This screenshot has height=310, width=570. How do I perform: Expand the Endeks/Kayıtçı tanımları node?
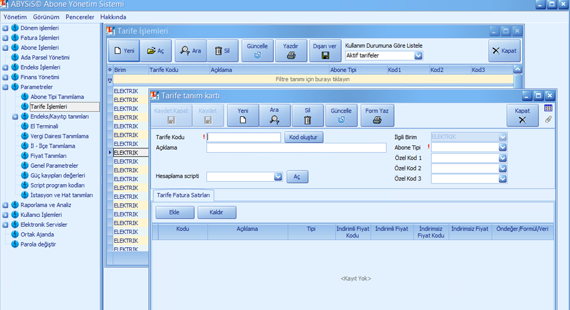pyautogui.click(x=15, y=117)
